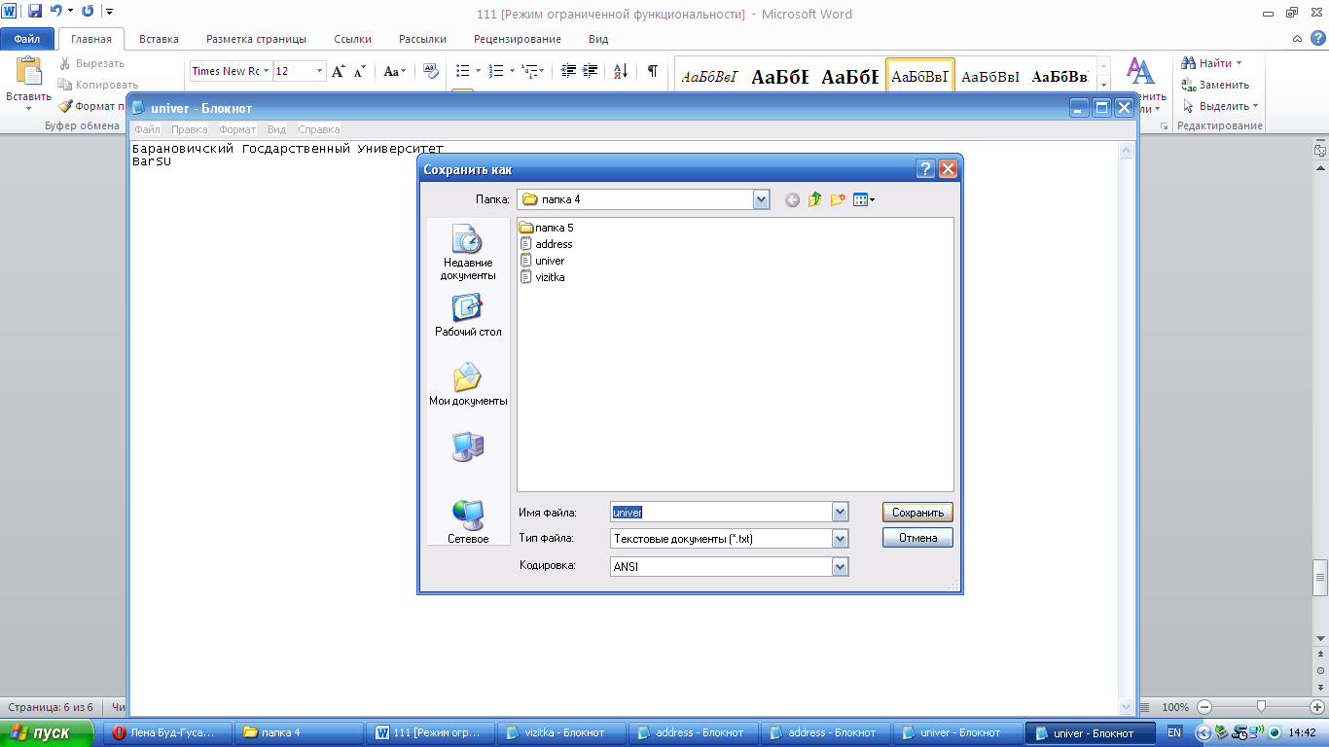Open the Times New Roman font dropdown

pos(267,71)
